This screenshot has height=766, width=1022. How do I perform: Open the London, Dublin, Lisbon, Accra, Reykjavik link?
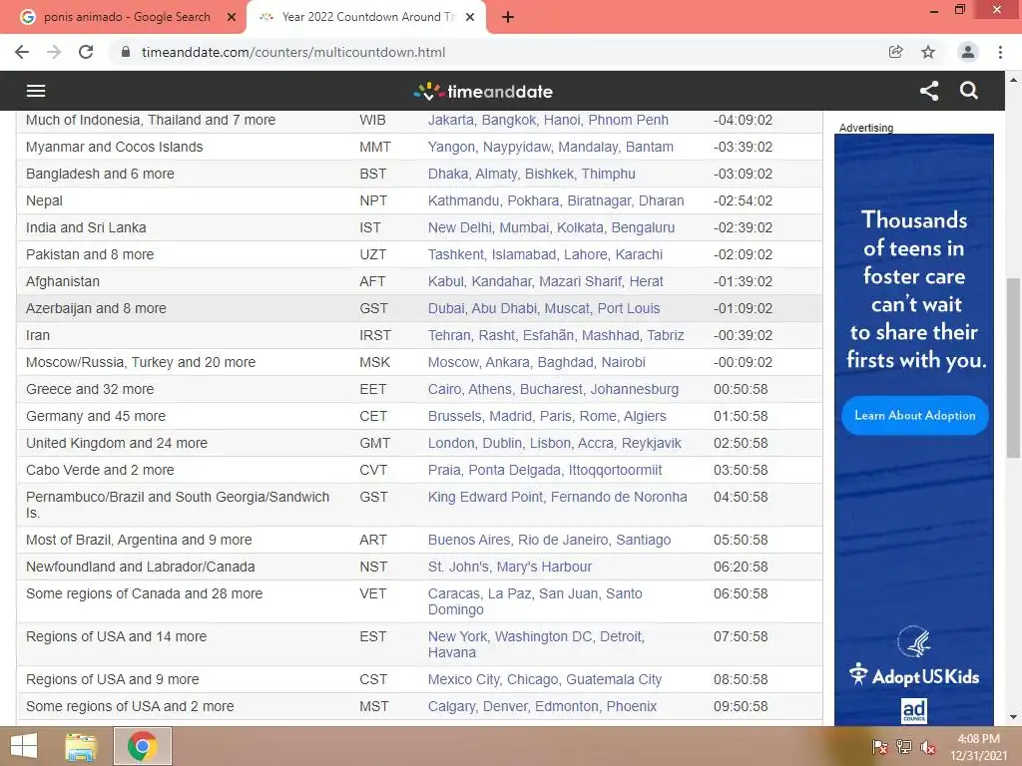pyautogui.click(x=555, y=443)
